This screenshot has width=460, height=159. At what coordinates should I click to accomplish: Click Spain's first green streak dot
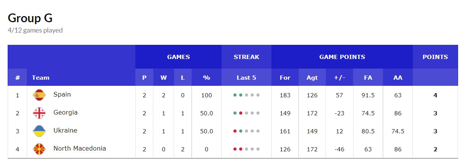tap(235, 95)
